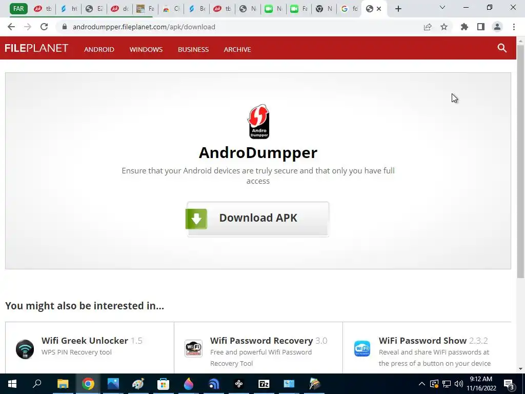Switch to the FAR tab group label
Image resolution: width=525 pixels, height=394 pixels.
pos(18,9)
